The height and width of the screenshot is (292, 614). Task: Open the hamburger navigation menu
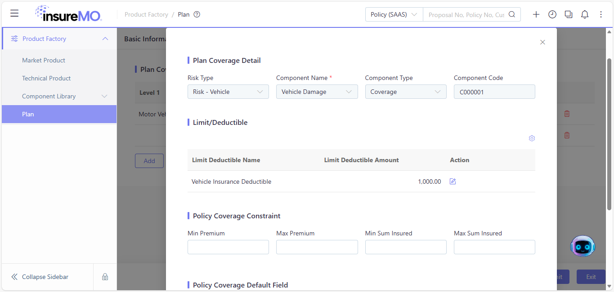tap(14, 13)
